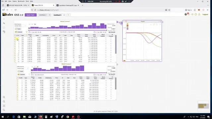Expand the browser tab list chevron
This screenshot has height=119, width=212.
coord(208,5)
